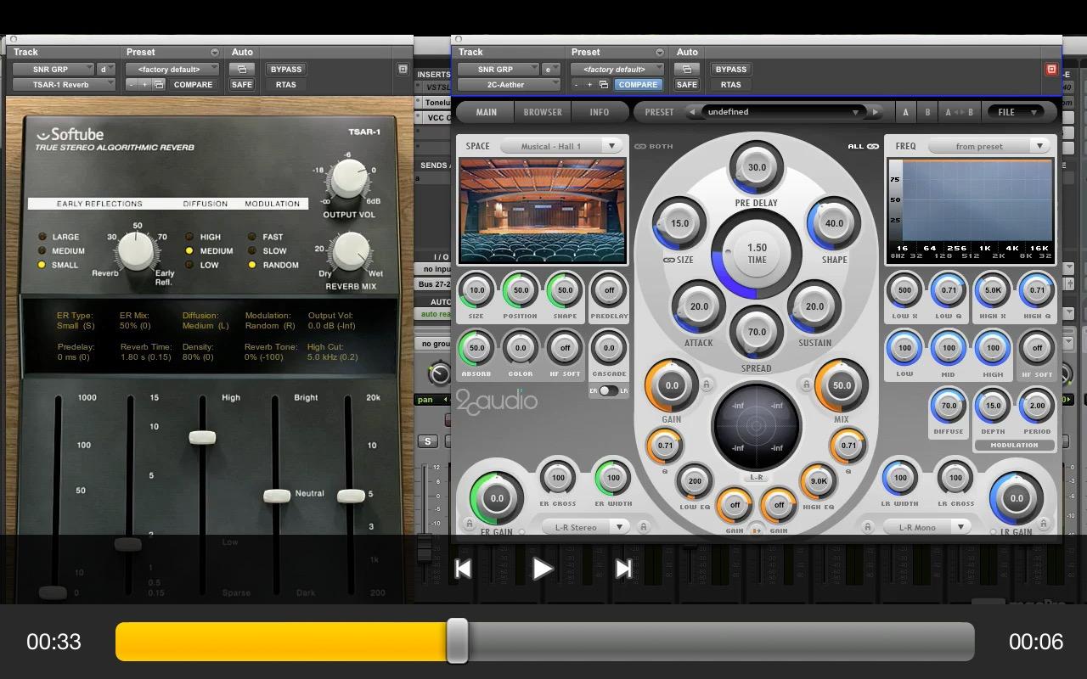Click the concert hall thumbnail image
This screenshot has width=1087, height=679.
tap(543, 210)
